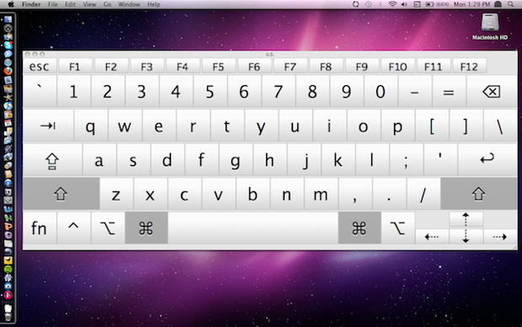
Task: Click the backspace delete key
Action: (x=492, y=91)
